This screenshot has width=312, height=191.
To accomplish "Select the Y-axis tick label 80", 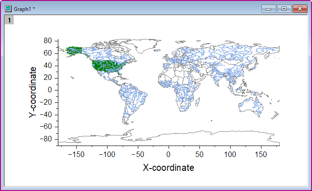I will click(x=47, y=41).
